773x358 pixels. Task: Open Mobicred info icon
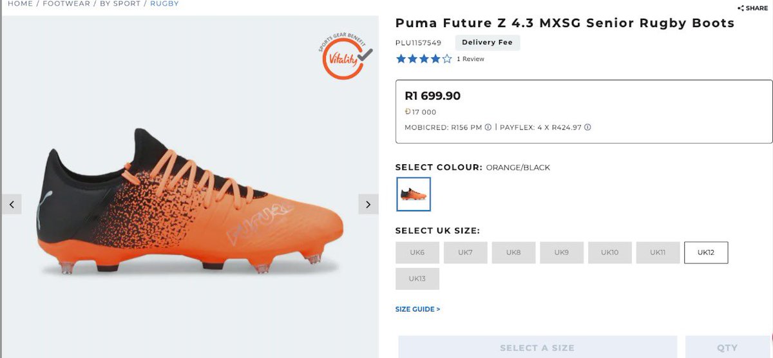click(x=488, y=127)
